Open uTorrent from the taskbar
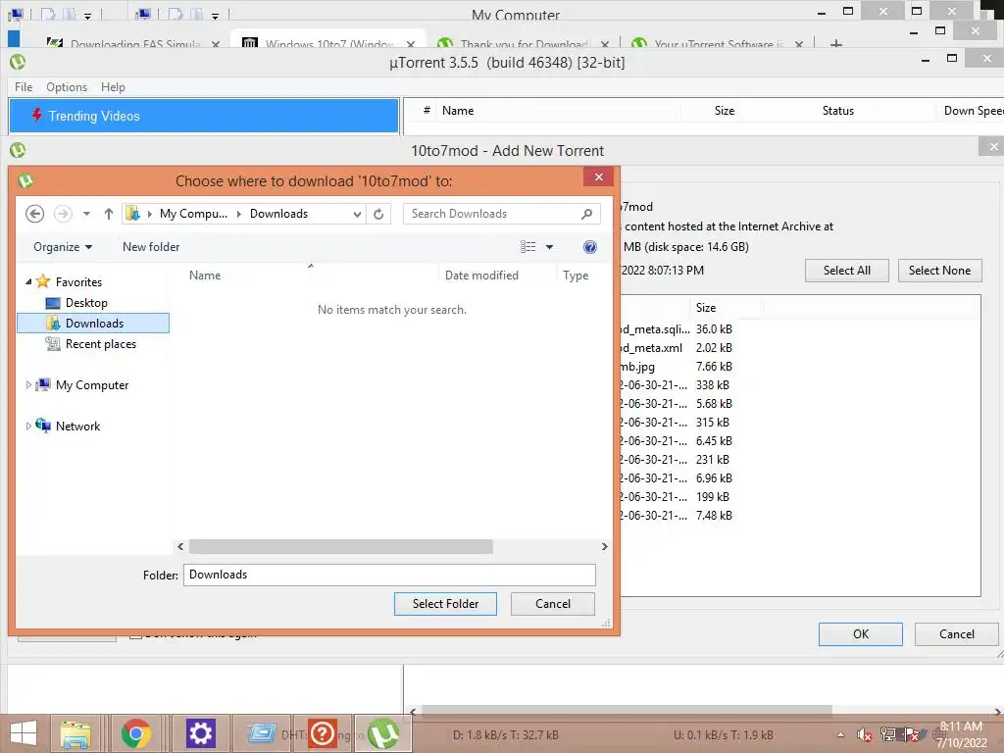This screenshot has height=753, width=1004. (383, 733)
